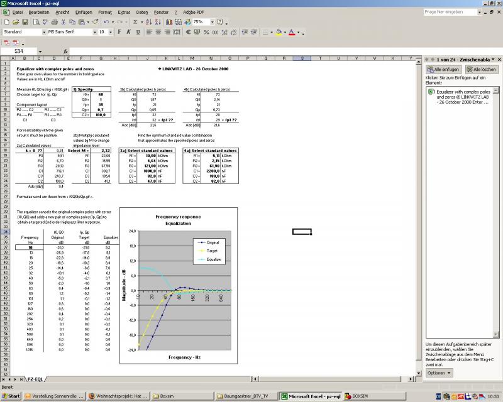Open the font size dropdown showing 10

tap(110, 31)
